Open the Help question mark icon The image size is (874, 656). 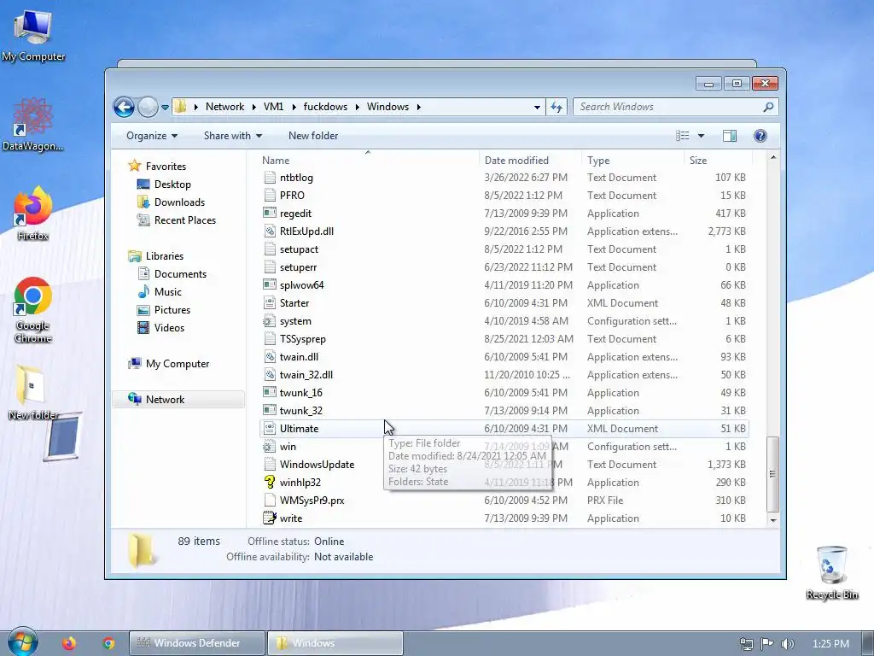(760, 136)
